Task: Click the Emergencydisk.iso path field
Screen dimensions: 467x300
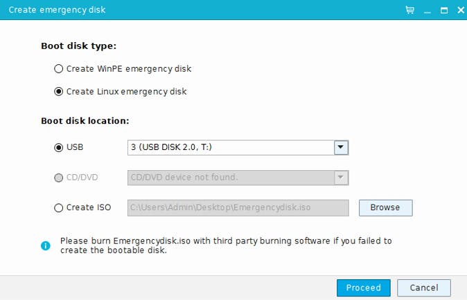Action: pyautogui.click(x=238, y=207)
